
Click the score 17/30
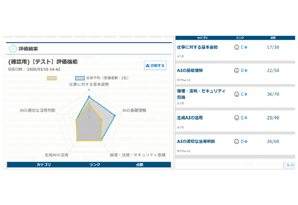(273, 47)
